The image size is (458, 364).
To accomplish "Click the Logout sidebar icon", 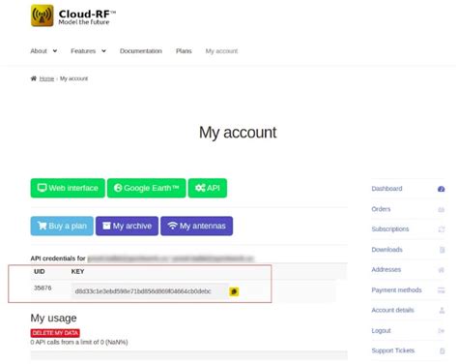I will coord(442,331).
